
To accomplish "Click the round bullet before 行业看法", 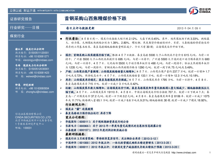I will click(x=61, y=39).
